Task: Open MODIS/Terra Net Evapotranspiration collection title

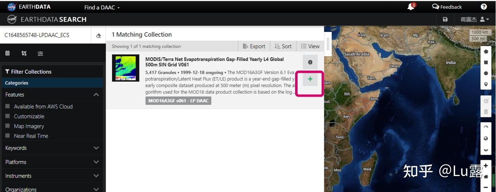Action: coord(214,62)
